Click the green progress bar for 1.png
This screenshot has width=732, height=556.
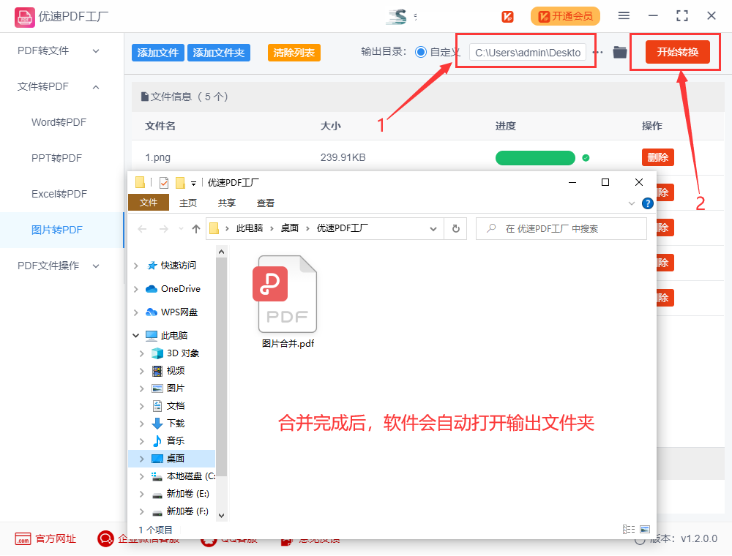pyautogui.click(x=535, y=158)
